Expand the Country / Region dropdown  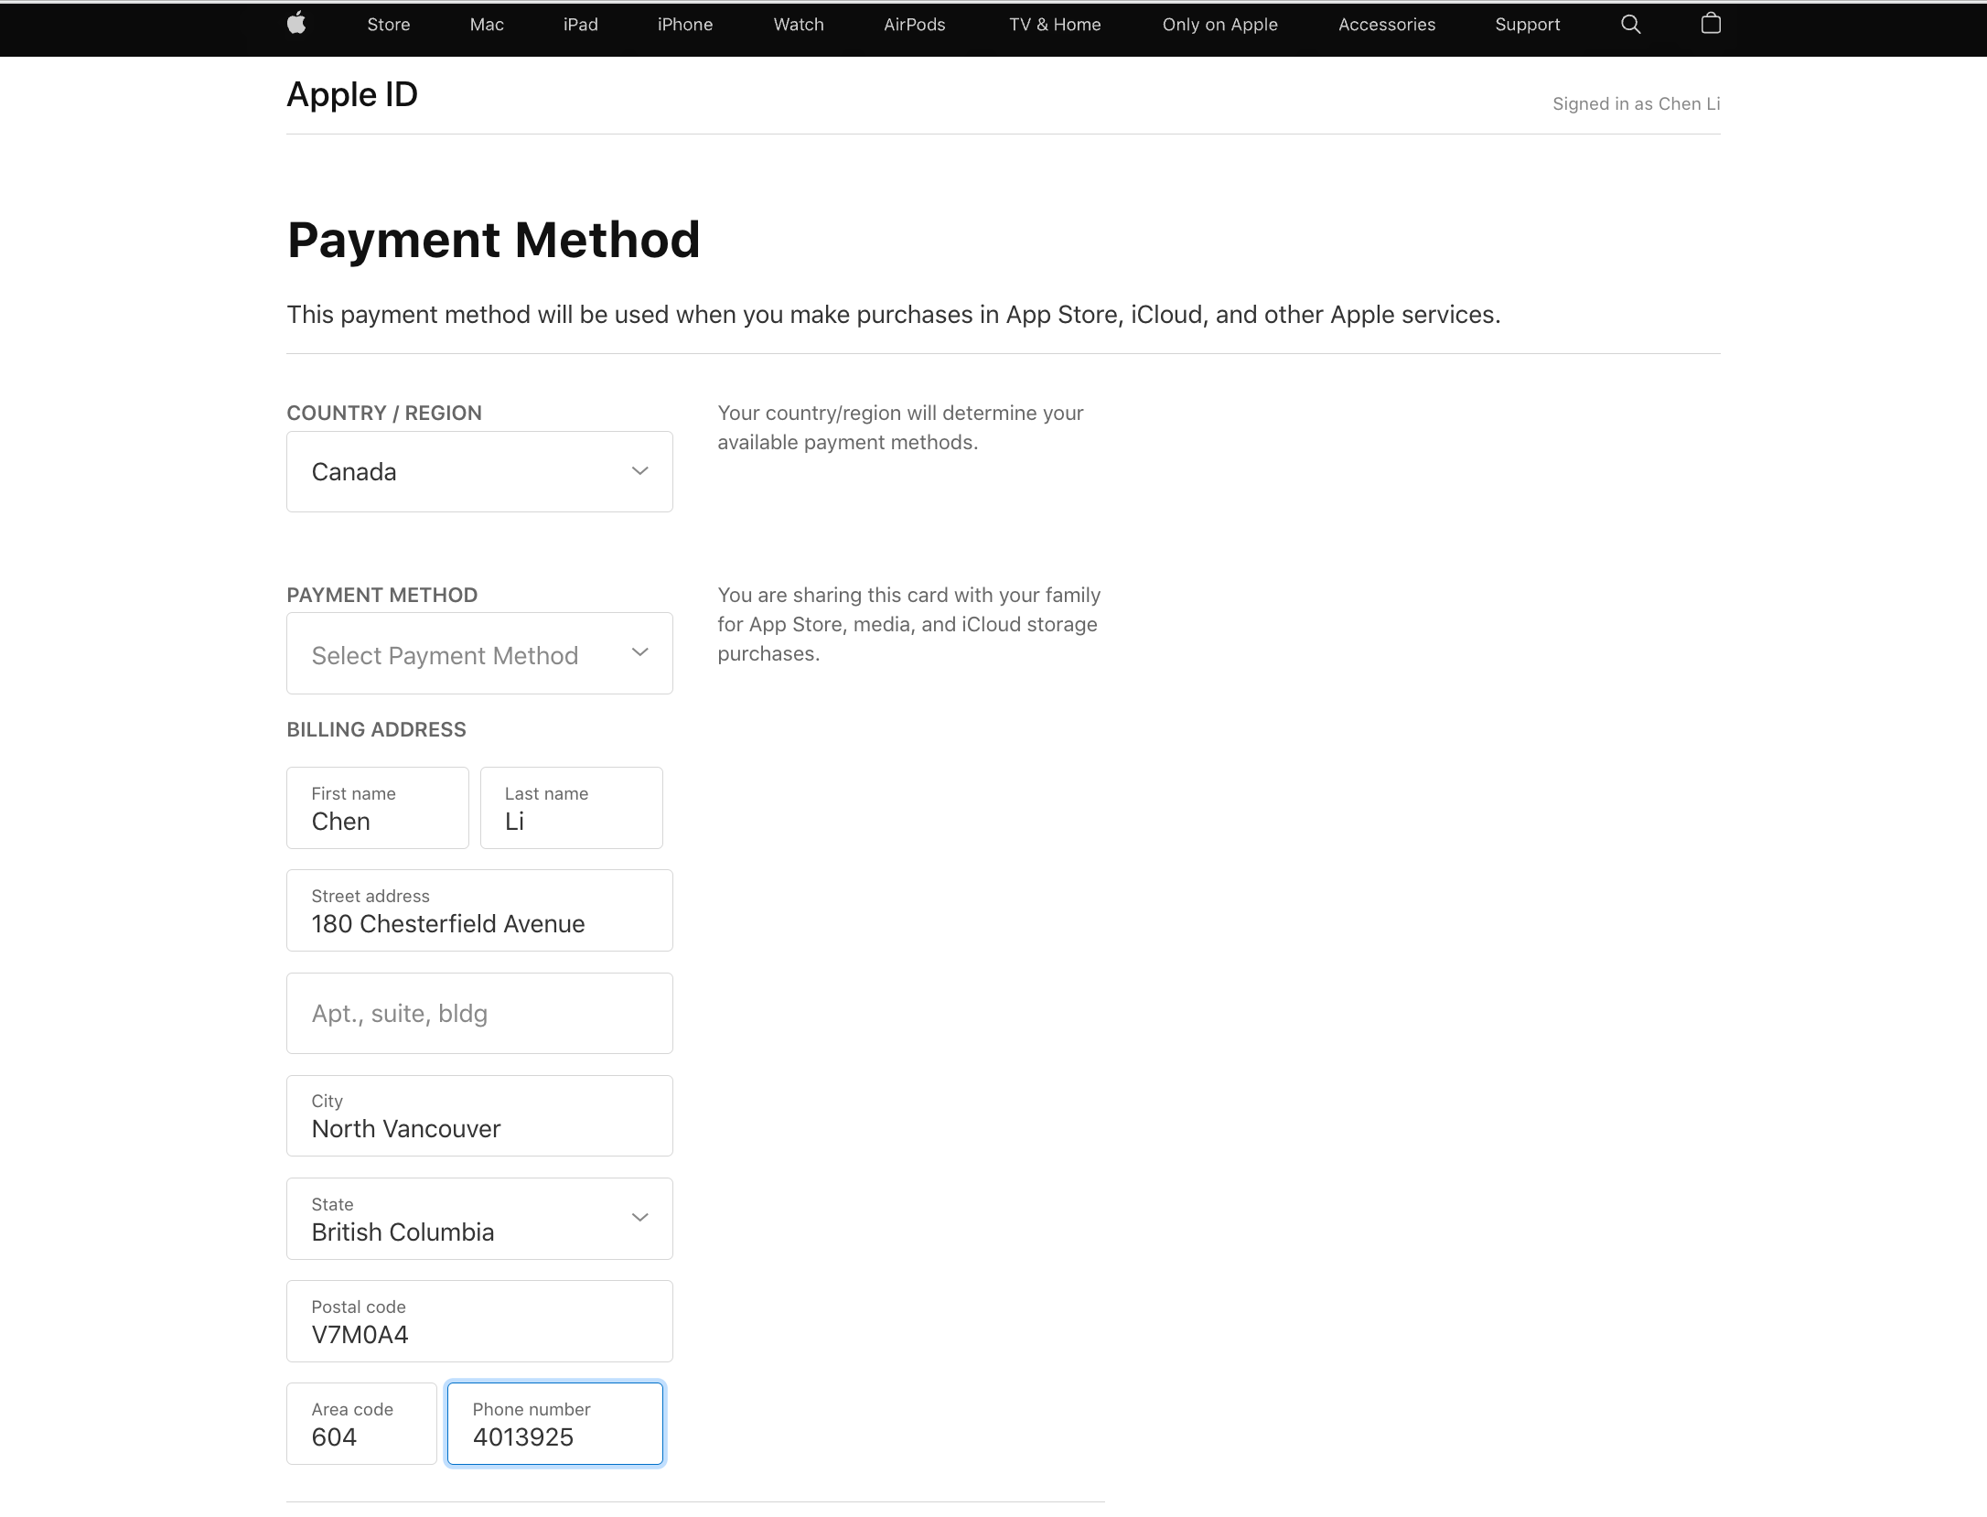click(x=479, y=471)
